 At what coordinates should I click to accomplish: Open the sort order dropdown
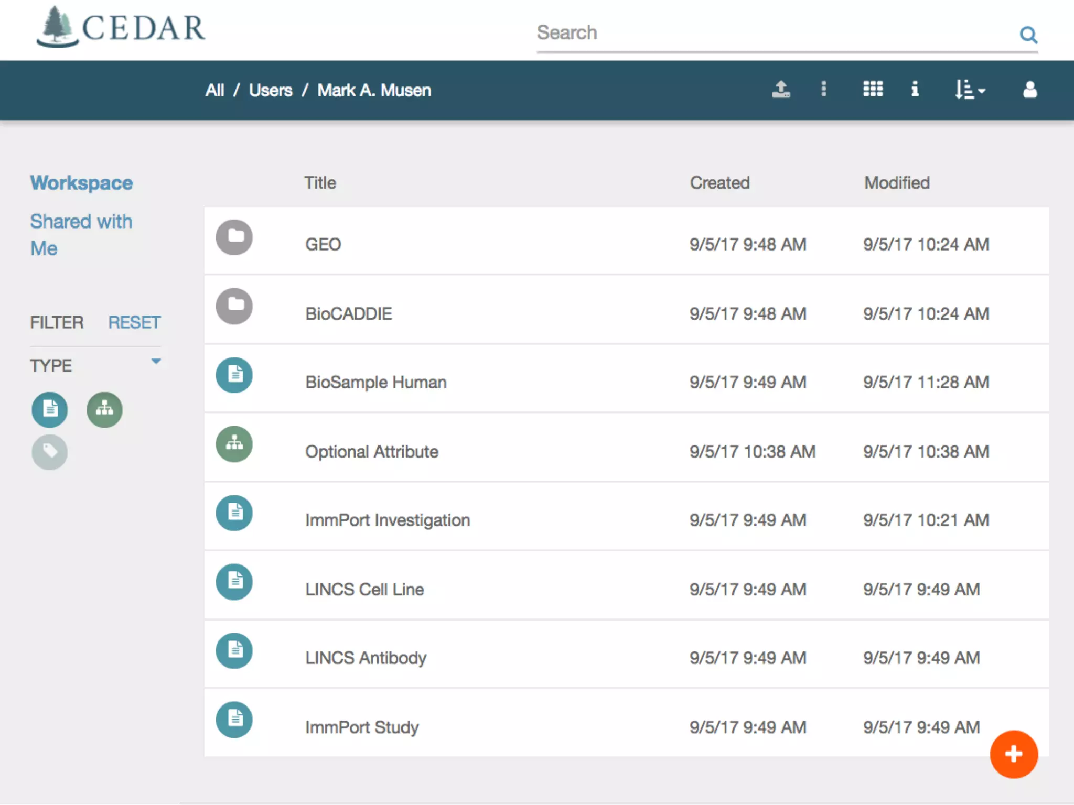point(970,90)
